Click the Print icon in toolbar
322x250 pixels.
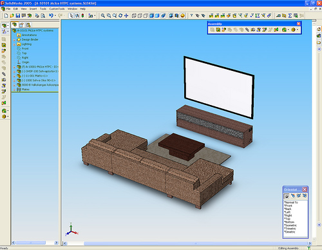point(37,15)
